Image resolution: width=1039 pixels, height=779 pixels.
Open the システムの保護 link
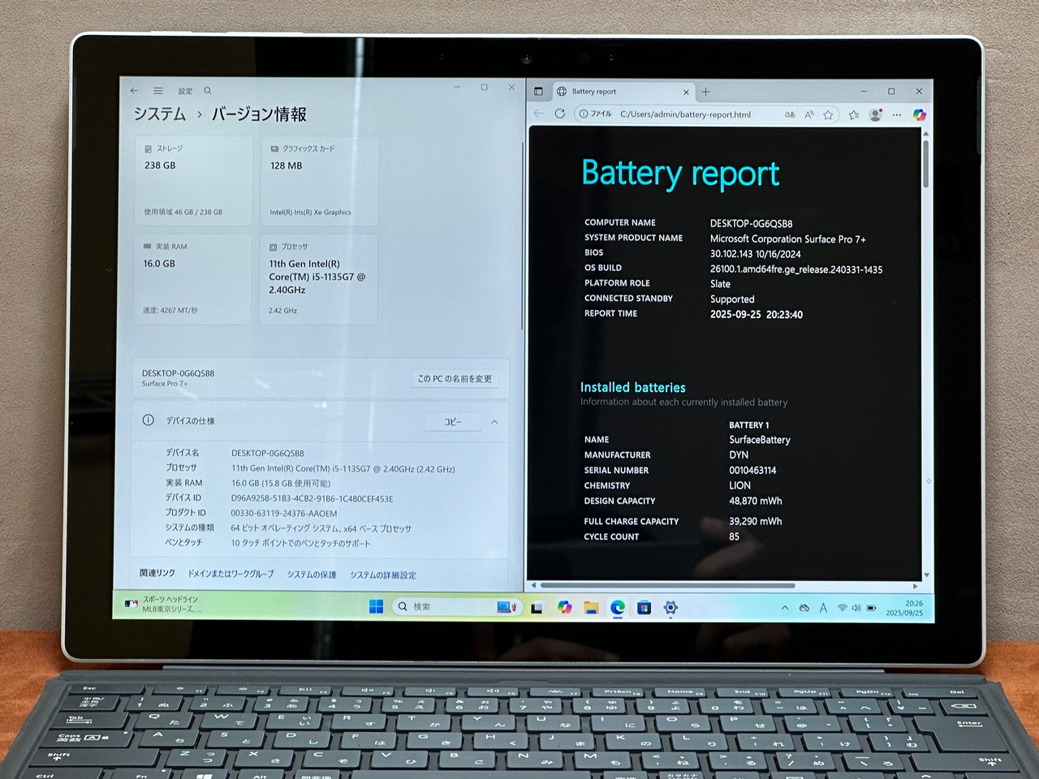pos(312,575)
